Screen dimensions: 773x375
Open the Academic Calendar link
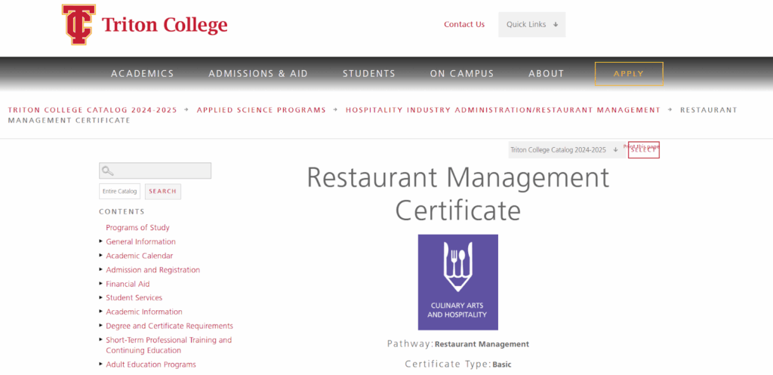[140, 256]
